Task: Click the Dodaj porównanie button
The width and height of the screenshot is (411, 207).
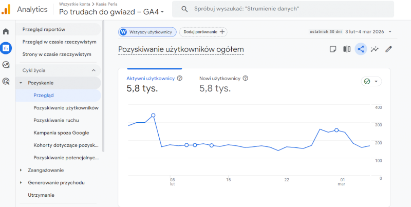Action: click(204, 32)
